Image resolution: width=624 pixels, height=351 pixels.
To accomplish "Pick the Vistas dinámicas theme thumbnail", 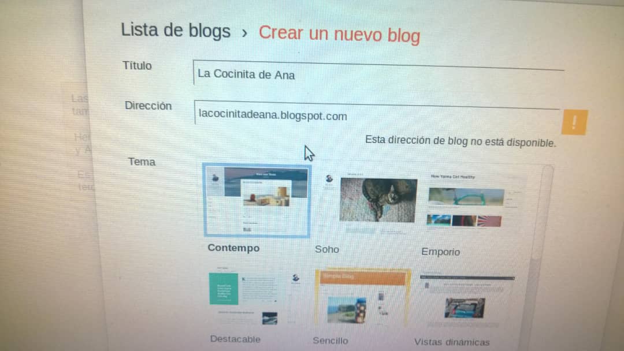I will [466, 301].
